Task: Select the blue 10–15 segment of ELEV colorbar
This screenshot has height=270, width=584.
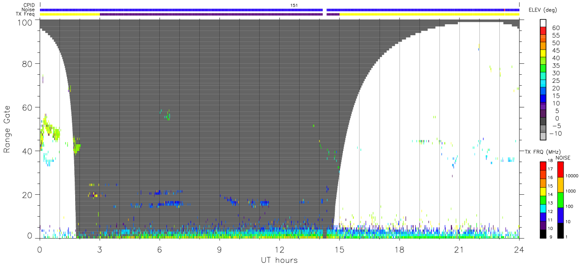Action: (x=543, y=99)
